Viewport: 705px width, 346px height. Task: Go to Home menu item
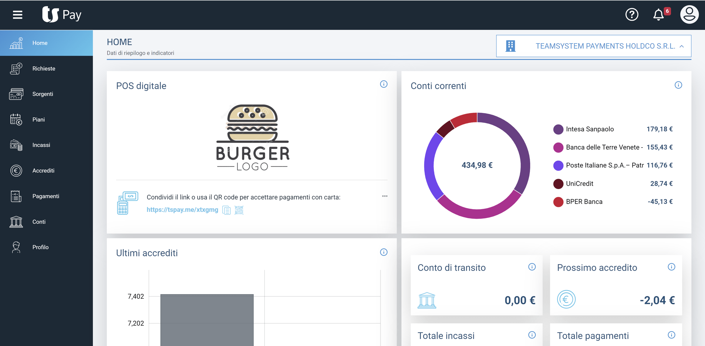click(x=46, y=43)
